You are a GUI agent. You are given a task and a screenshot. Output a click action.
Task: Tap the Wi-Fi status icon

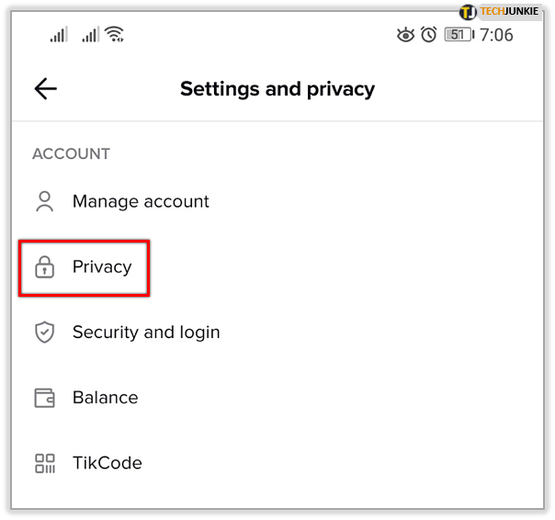[x=115, y=35]
